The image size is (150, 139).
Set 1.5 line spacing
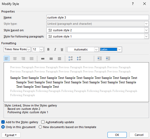51,59
